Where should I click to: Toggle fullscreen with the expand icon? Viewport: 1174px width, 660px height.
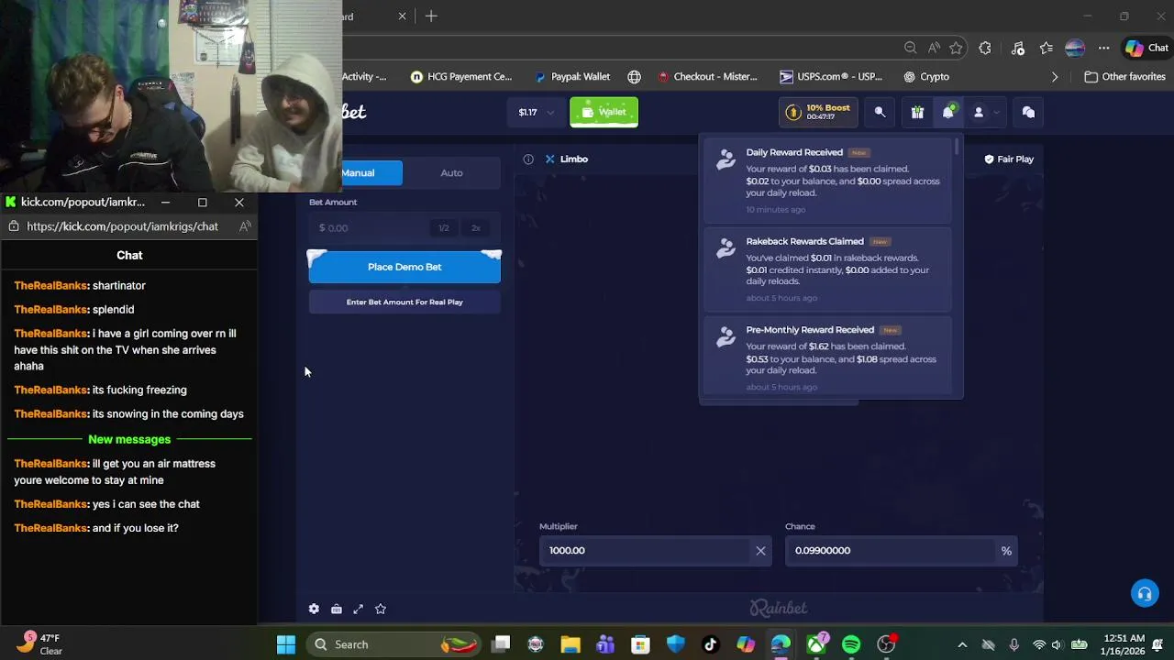359,609
